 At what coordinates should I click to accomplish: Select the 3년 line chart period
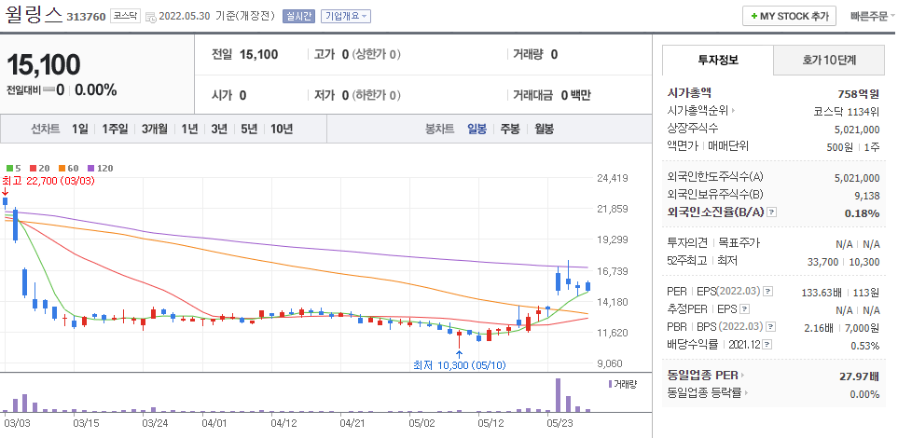219,129
